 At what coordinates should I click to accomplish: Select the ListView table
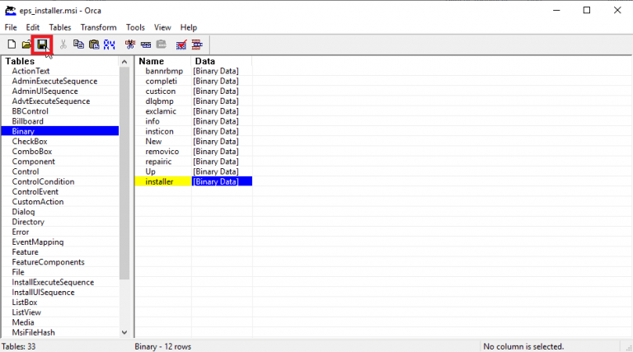tap(26, 312)
